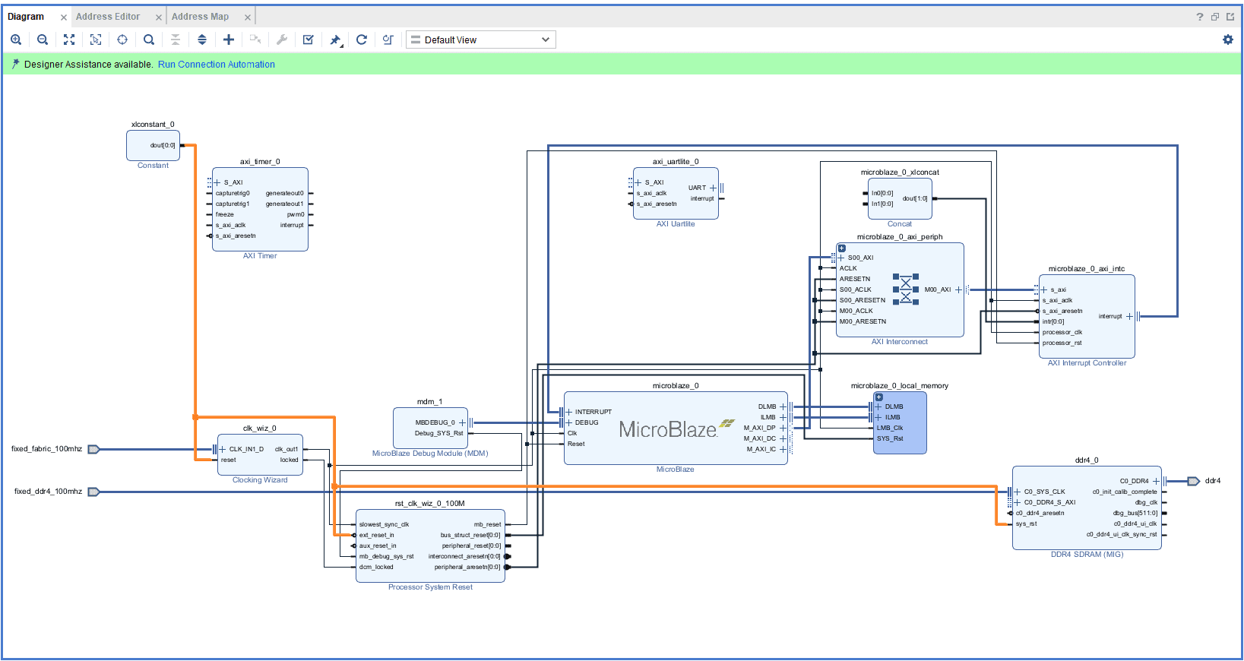Expand the microblaze_0_axi_periph block
The image size is (1244, 661).
(x=841, y=248)
